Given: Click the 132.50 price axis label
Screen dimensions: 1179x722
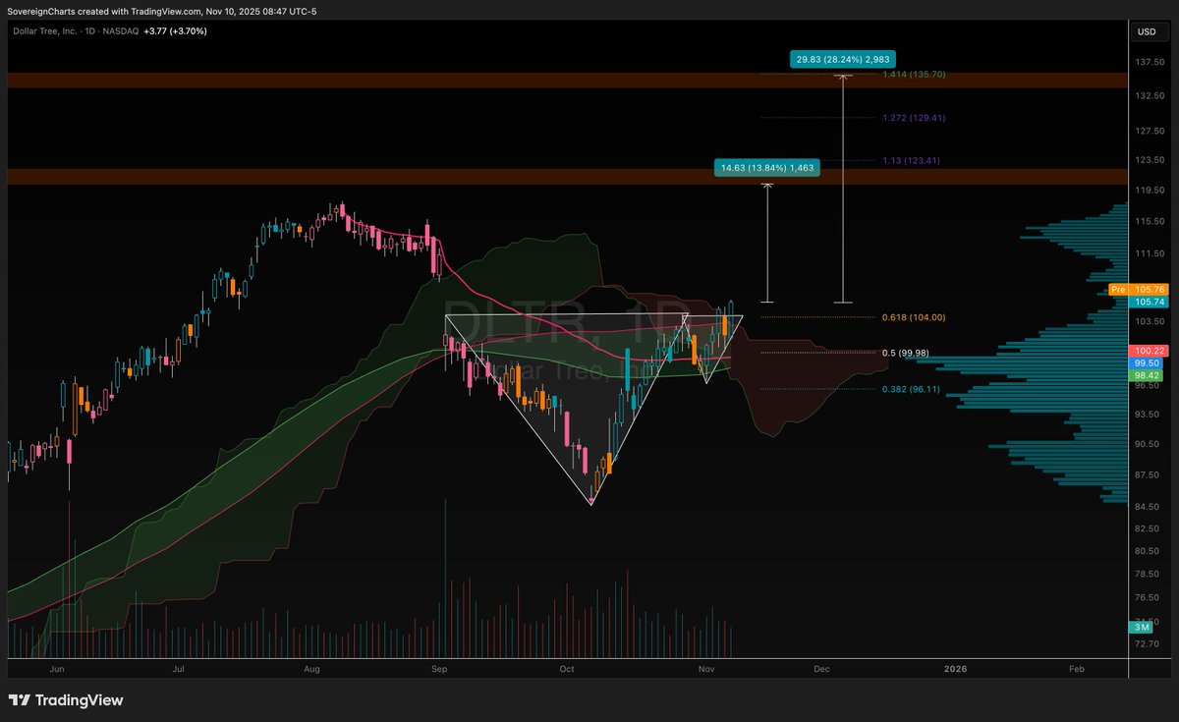Looking at the screenshot, I should (x=1151, y=96).
